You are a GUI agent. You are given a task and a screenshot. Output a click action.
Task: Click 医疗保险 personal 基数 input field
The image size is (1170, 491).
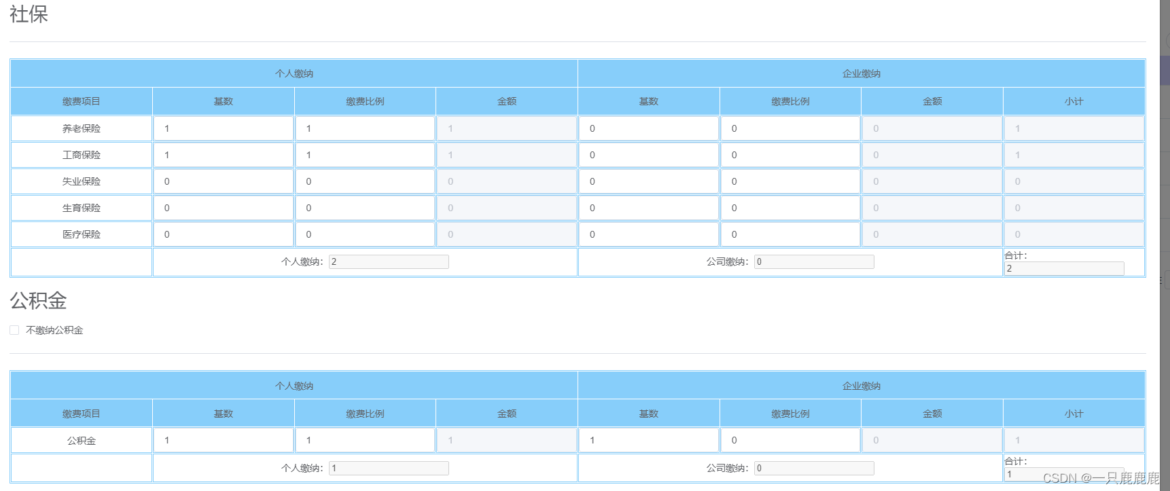[224, 234]
